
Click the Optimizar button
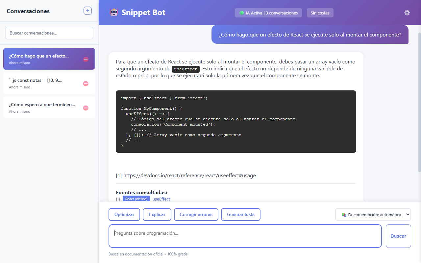pos(124,214)
